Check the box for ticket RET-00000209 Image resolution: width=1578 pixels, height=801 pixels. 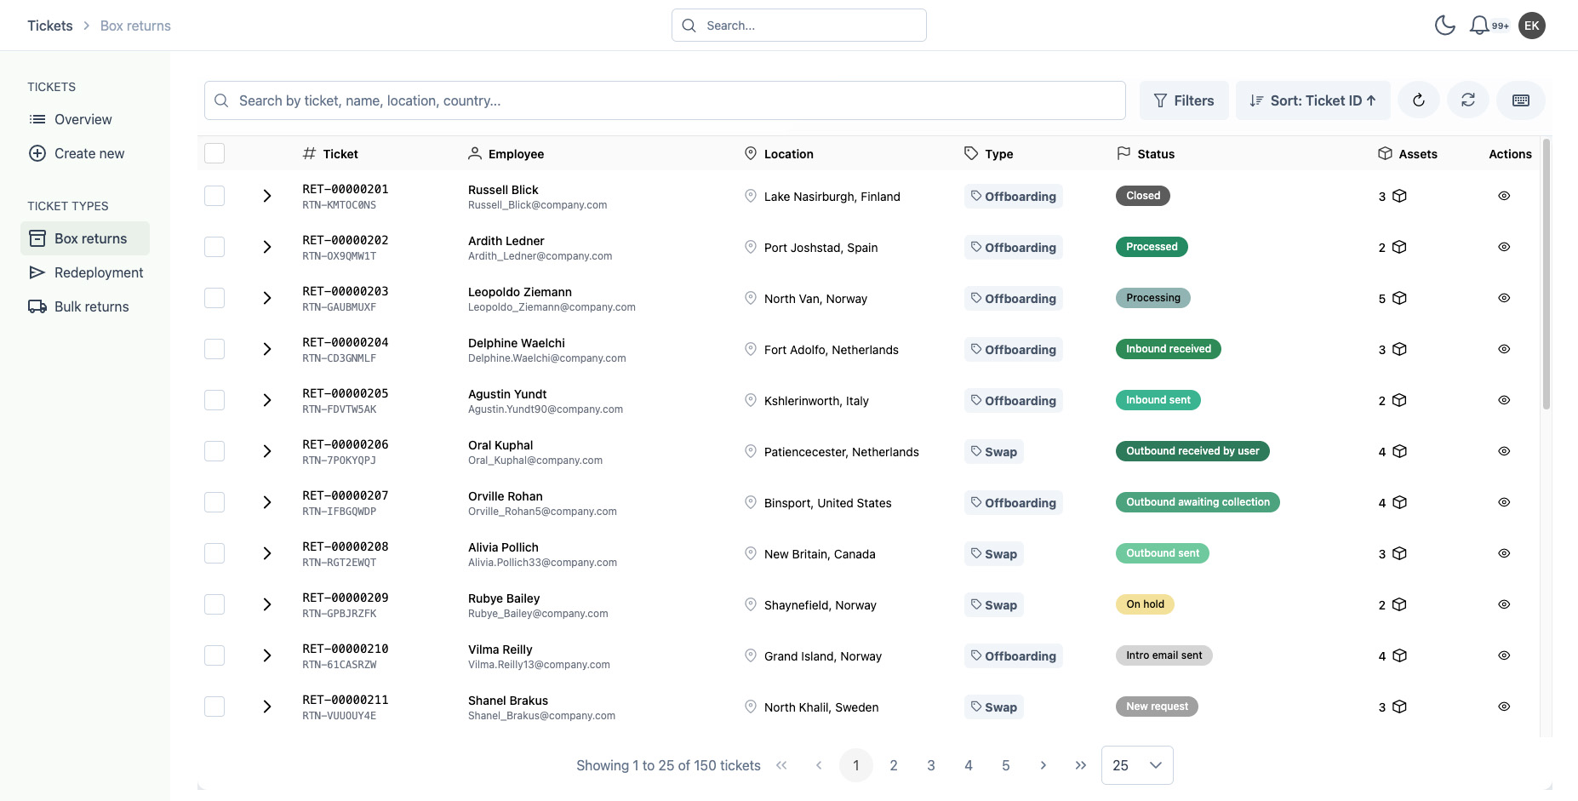[x=214, y=604]
